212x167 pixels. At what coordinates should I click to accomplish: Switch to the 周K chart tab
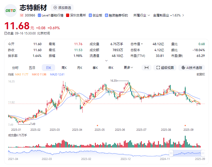tap(64, 68)
